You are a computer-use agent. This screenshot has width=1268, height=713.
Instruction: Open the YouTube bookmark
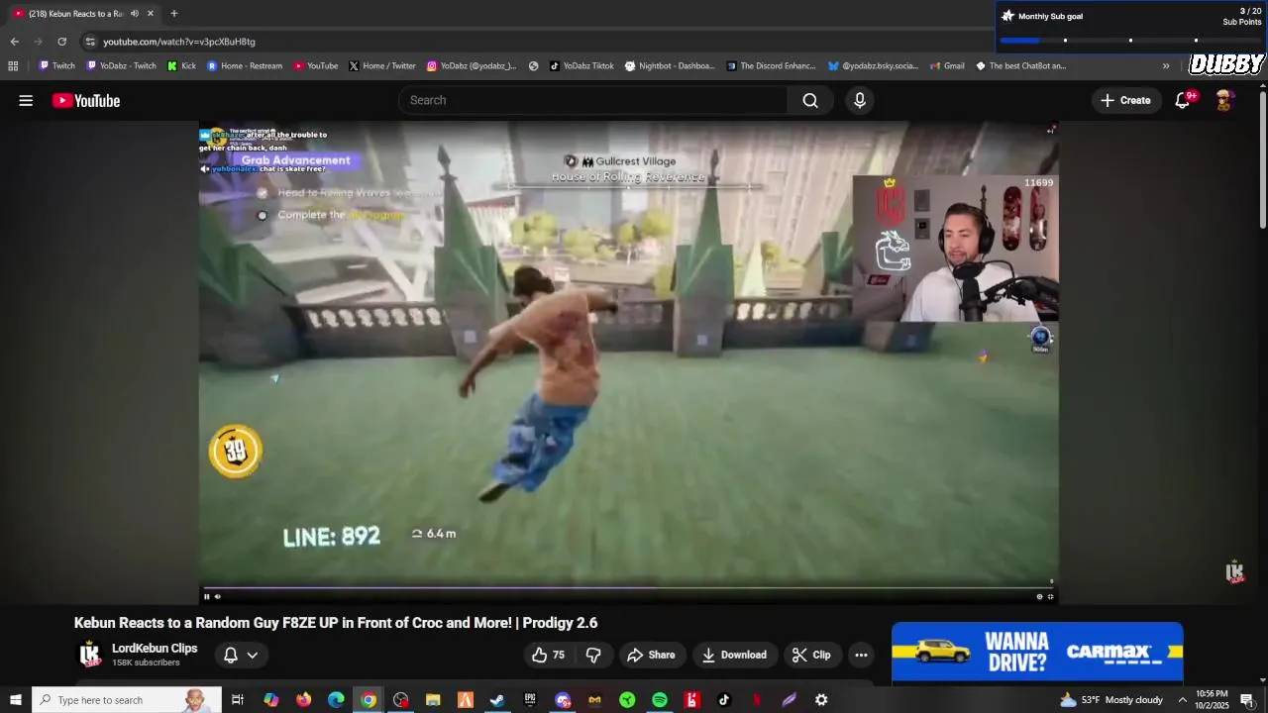315,66
